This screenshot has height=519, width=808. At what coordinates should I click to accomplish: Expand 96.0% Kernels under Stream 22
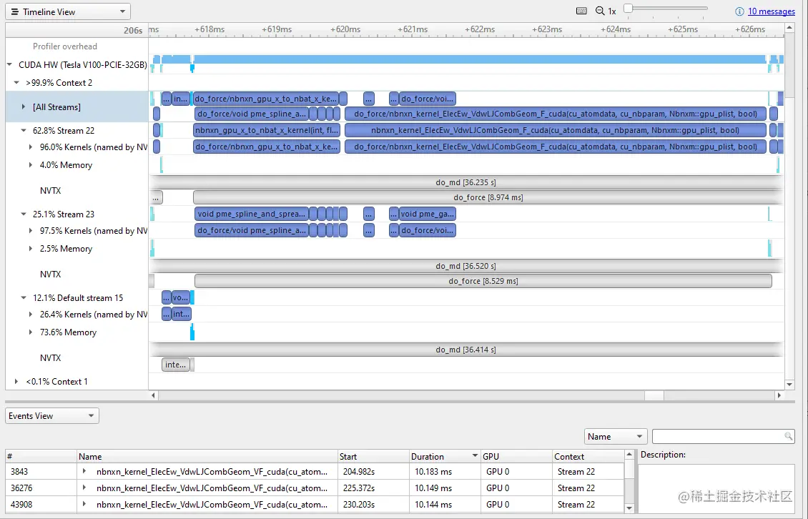[29, 147]
